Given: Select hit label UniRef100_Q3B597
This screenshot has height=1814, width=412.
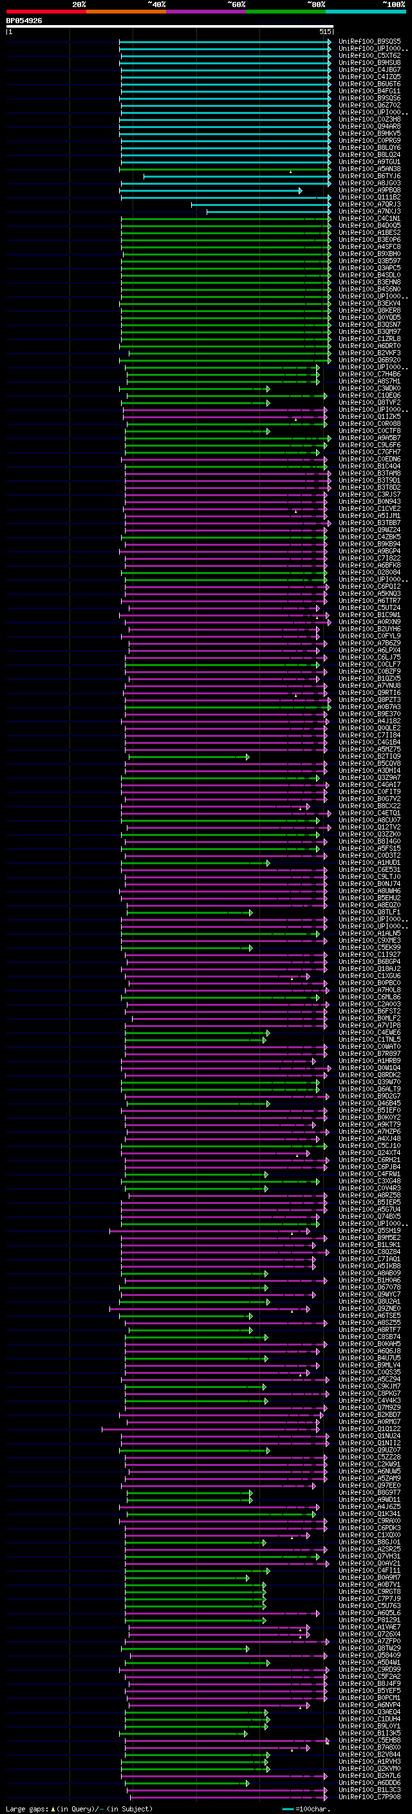Looking at the screenshot, I should click(370, 261).
